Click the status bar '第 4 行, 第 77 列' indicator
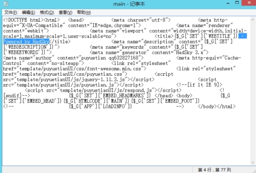This screenshot has height=173, width=256. coord(214,170)
